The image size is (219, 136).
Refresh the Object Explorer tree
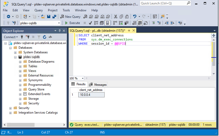45,37
